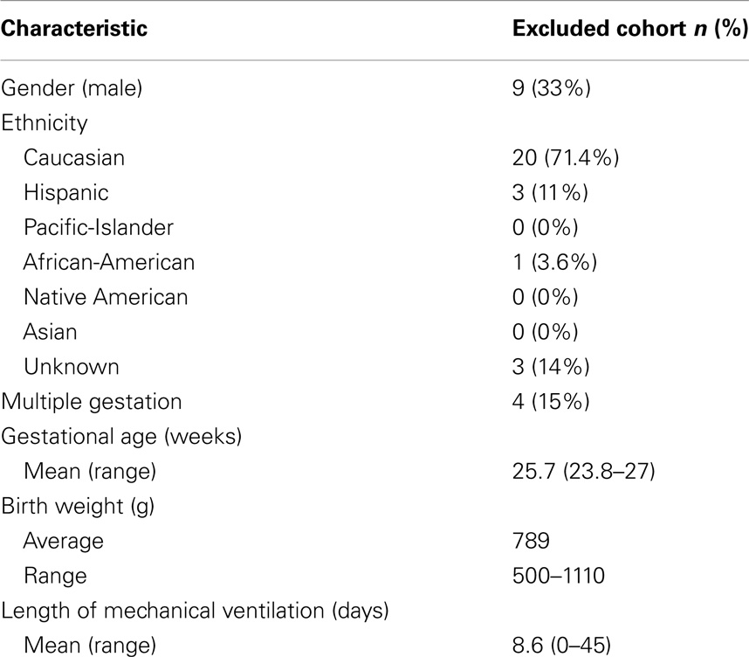Click the Pacific-Islander row label
Image resolution: width=749 pixels, height=657 pixels.
(99, 228)
